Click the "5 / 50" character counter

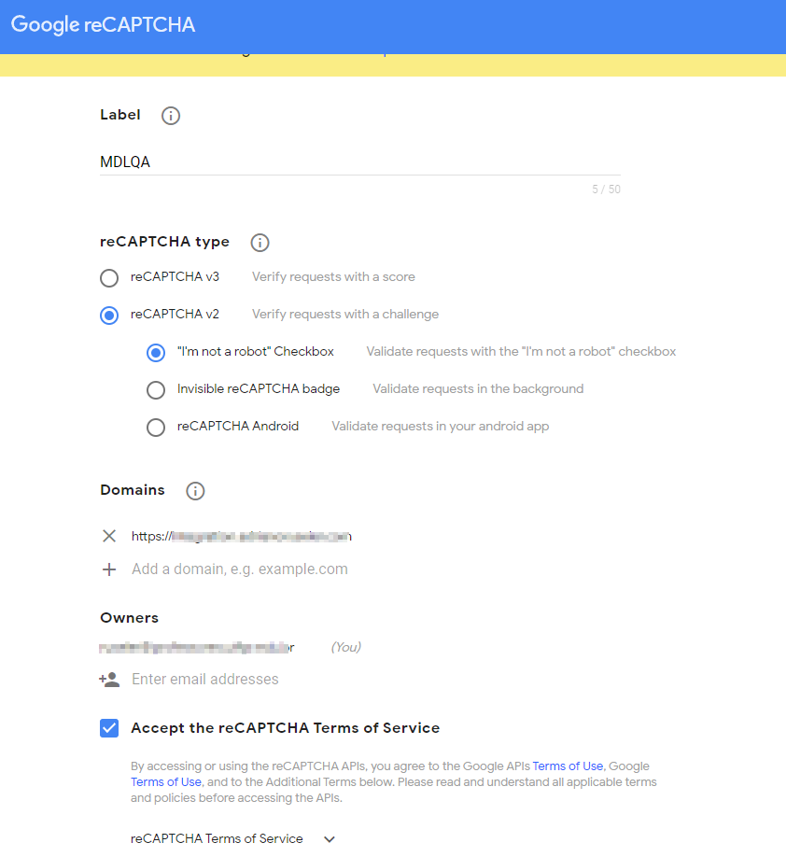(606, 190)
